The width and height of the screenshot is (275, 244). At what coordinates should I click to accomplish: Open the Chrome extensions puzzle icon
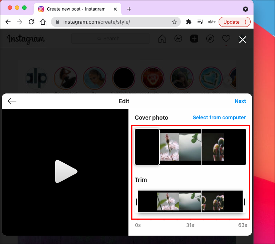188,22
